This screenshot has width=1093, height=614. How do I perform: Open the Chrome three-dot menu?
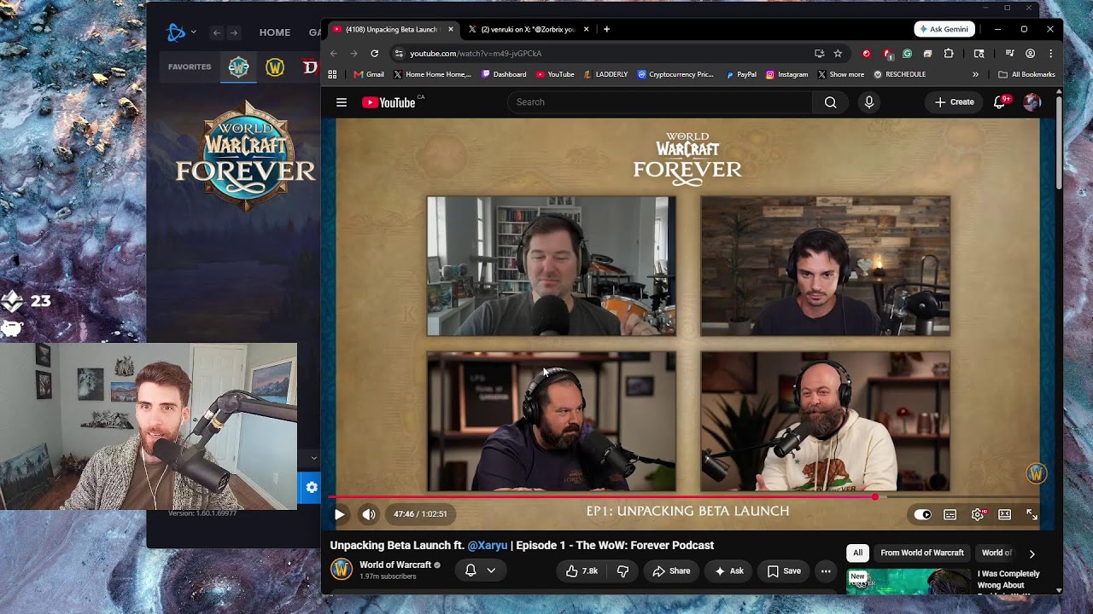[1050, 53]
